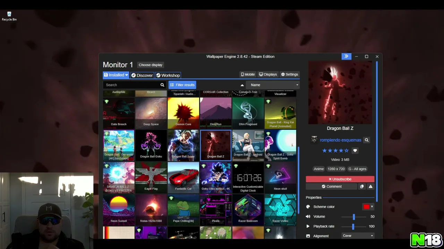Click the large Dragon Ball Z preview image
Image resolution: width=444 pixels, height=249 pixels.
pos(340,93)
